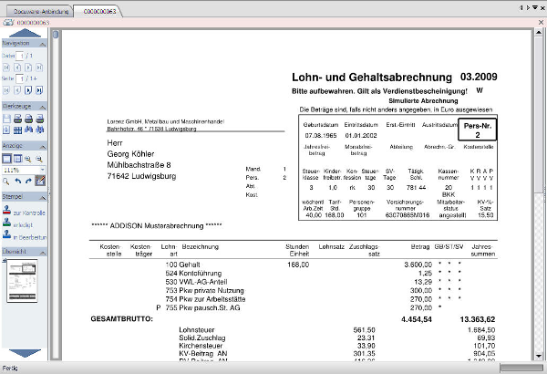Click 'Fertig' status bar text
Image resolution: width=547 pixels, height=374 pixels.
coord(10,368)
